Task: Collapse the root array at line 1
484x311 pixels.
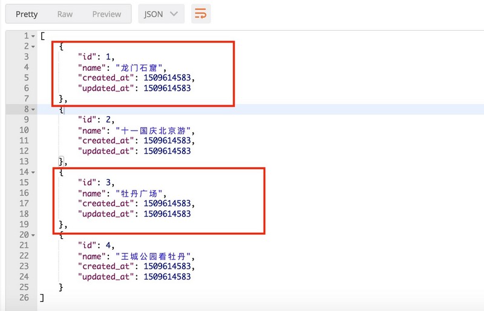Action: (x=33, y=36)
